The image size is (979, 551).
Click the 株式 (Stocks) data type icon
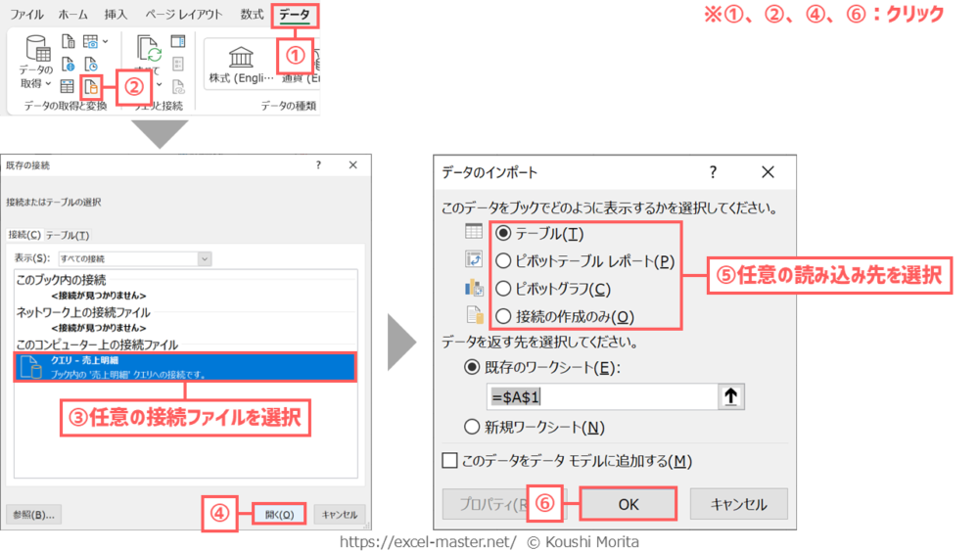[241, 57]
